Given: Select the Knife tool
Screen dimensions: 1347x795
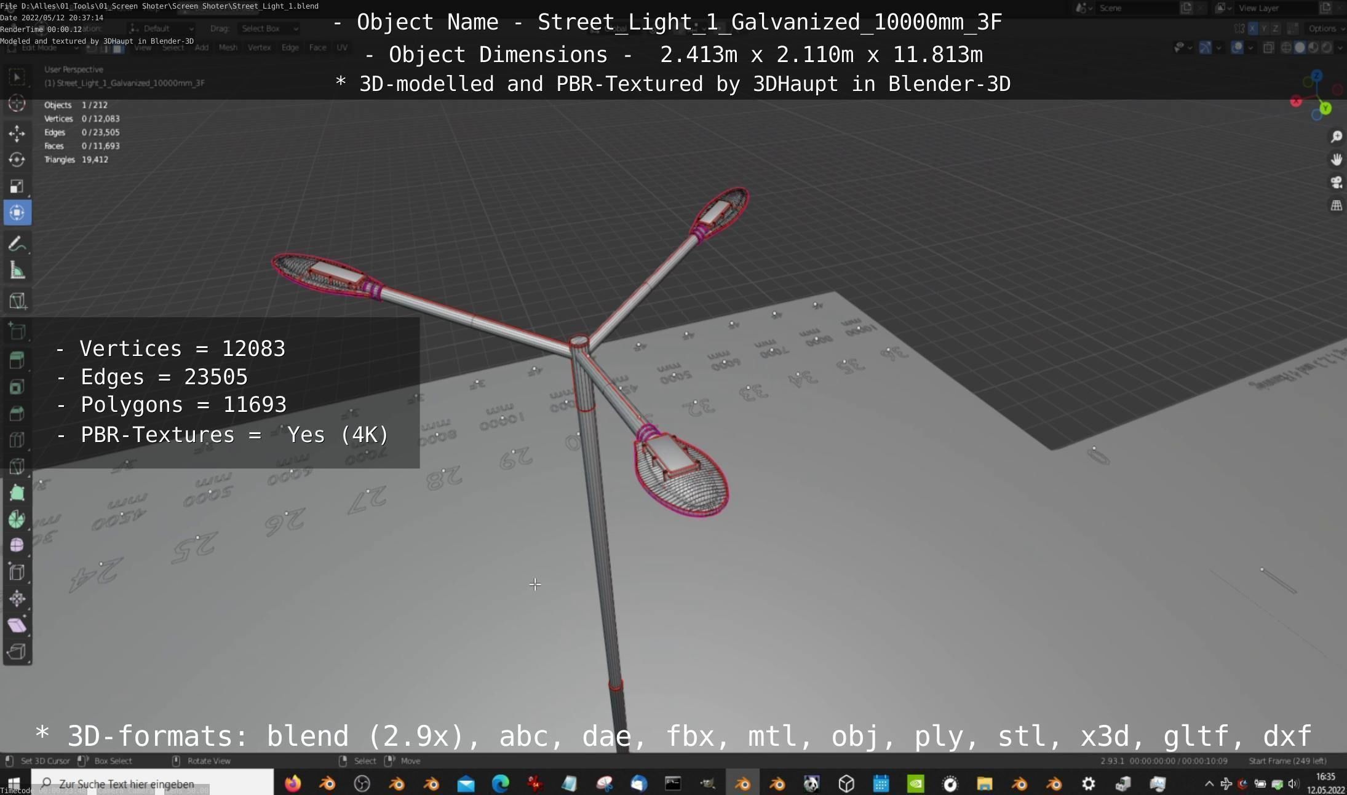Looking at the screenshot, I should pos(17,466).
